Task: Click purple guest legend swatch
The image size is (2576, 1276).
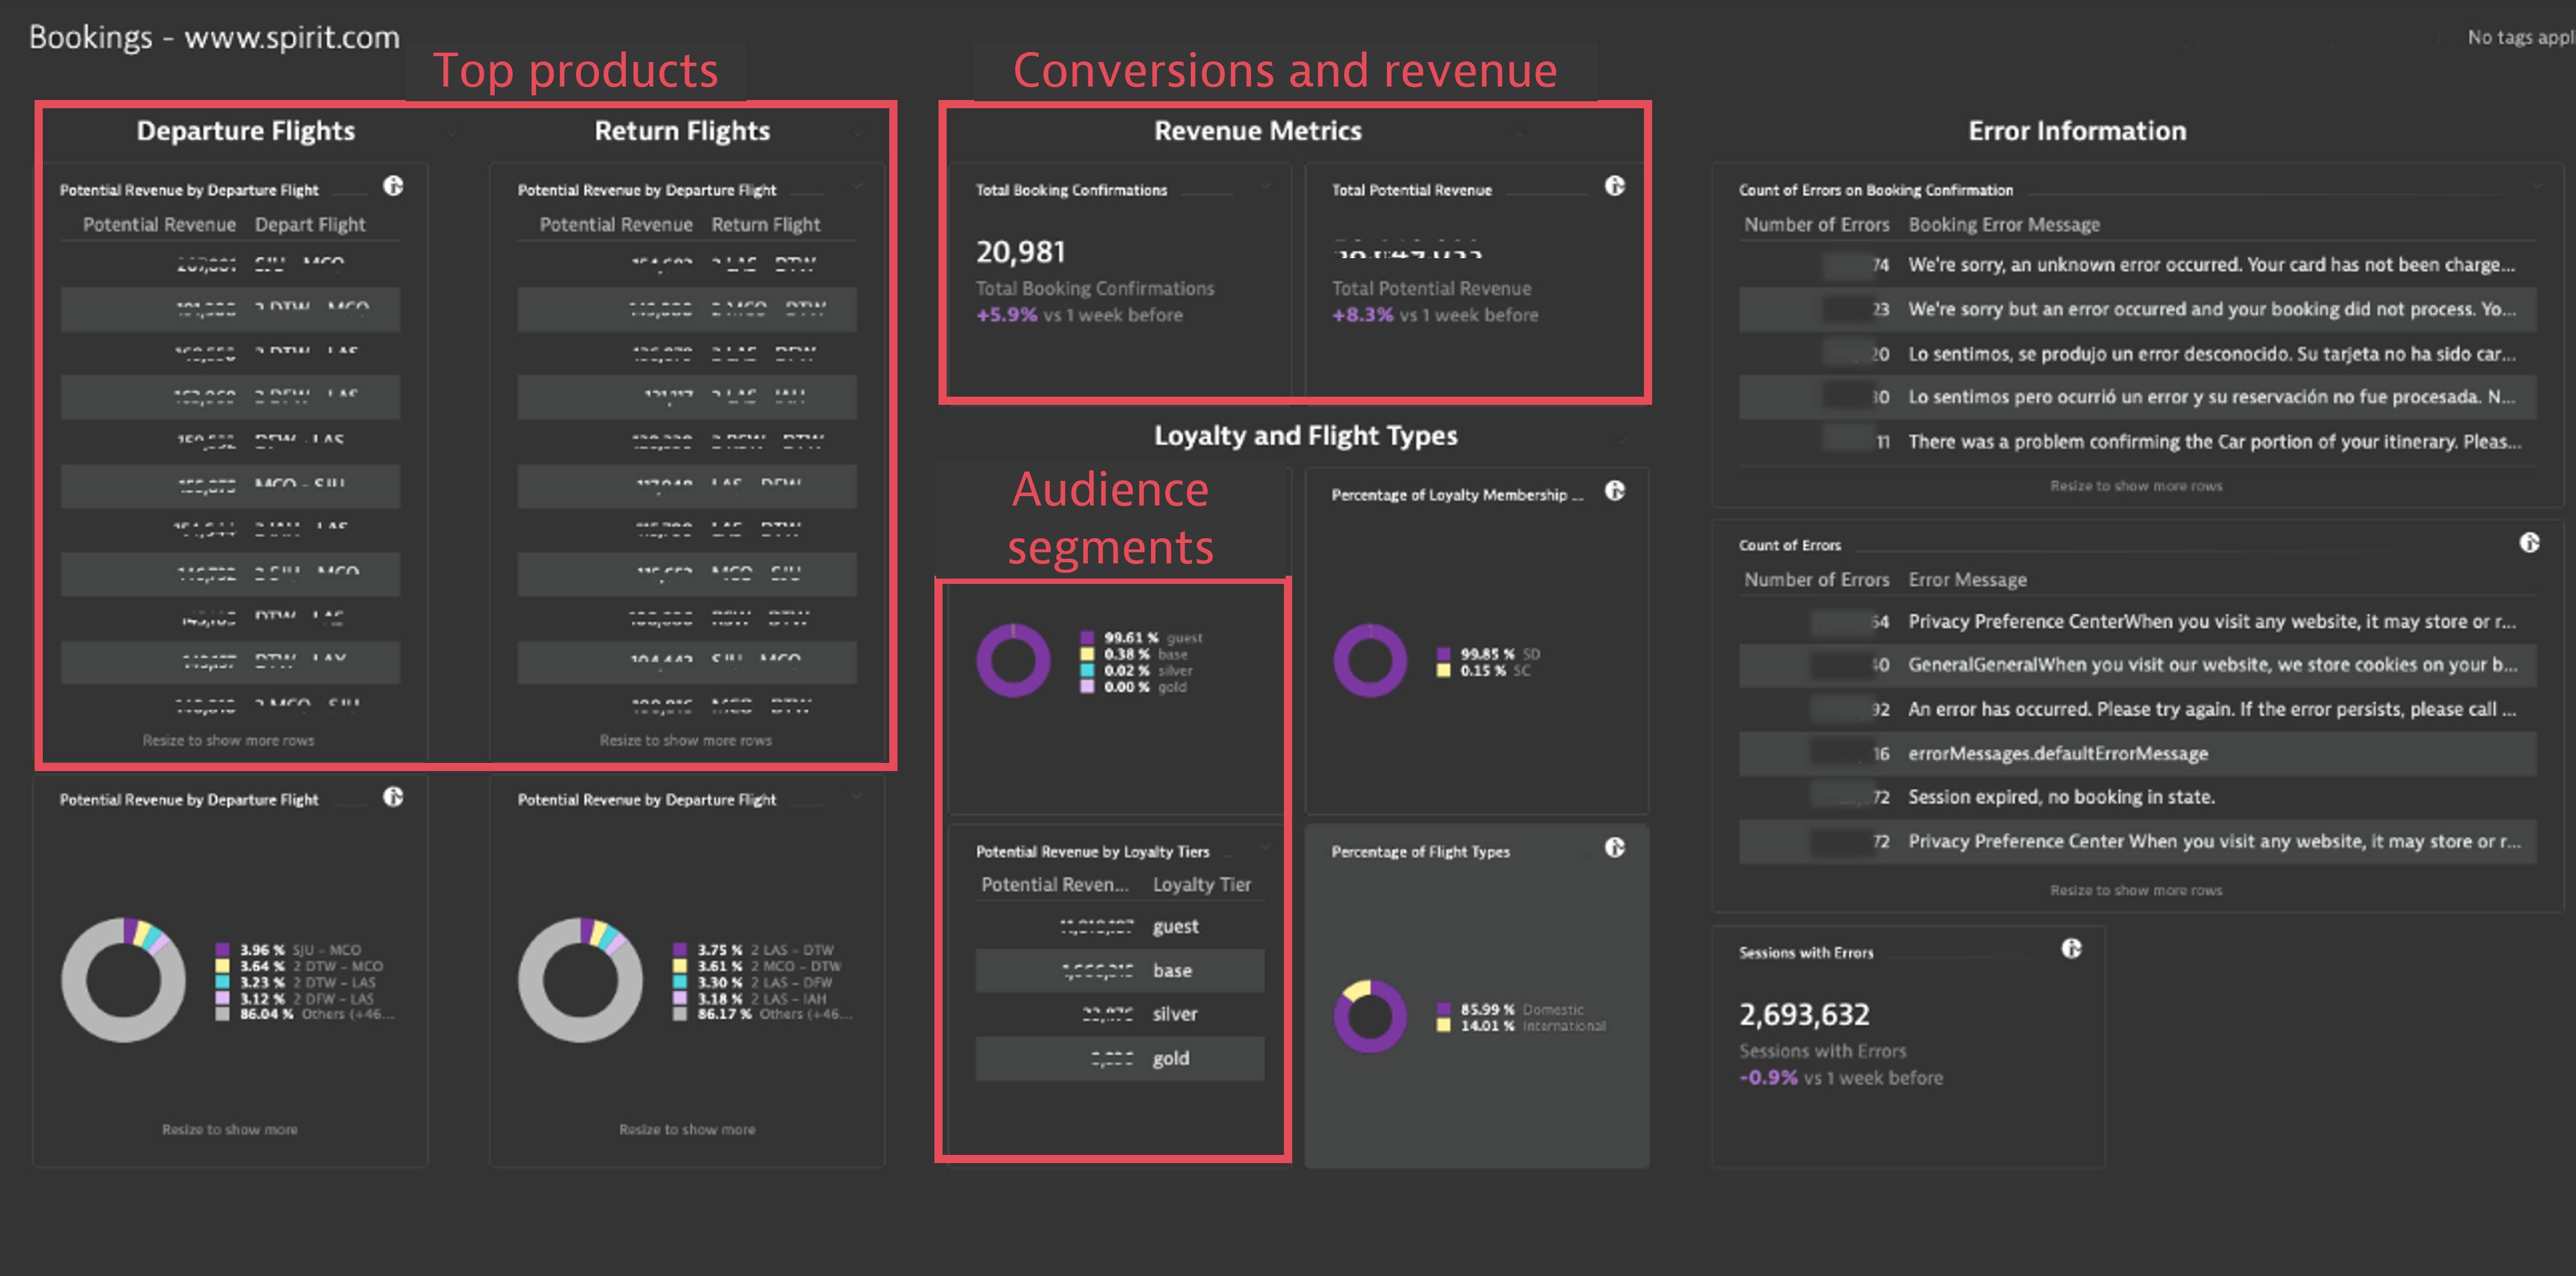Action: 1087,638
